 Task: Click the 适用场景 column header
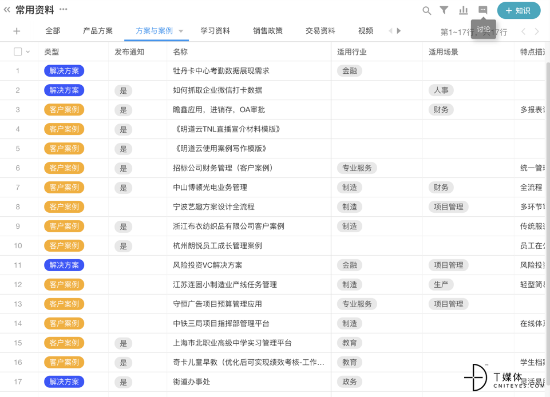tap(444, 52)
